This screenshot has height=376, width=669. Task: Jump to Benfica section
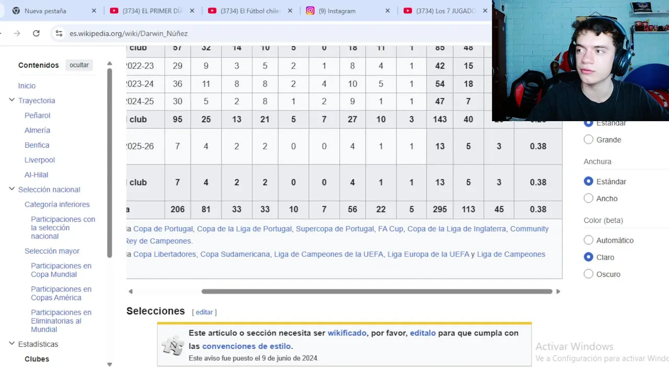[37, 145]
